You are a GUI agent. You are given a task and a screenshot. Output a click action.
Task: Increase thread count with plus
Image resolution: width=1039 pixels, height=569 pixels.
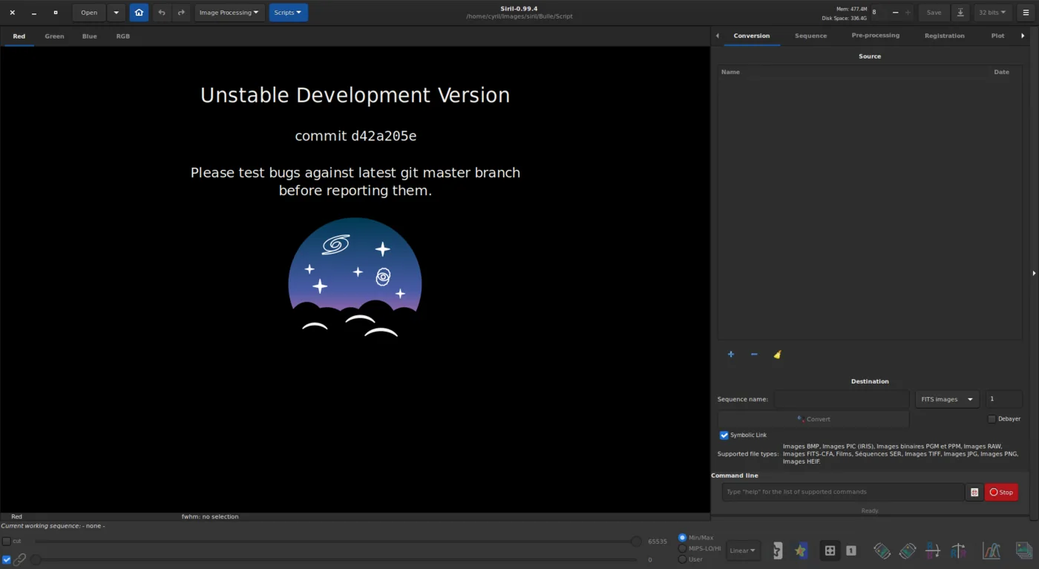coord(908,13)
